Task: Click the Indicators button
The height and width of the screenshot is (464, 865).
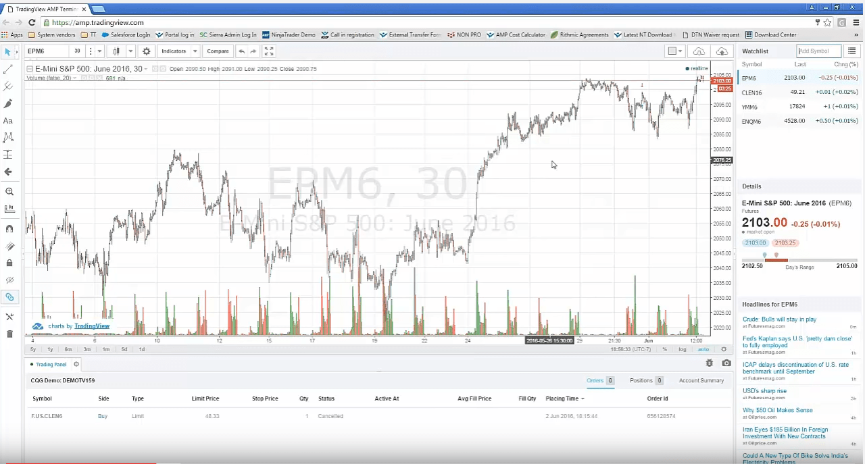Action: (174, 51)
